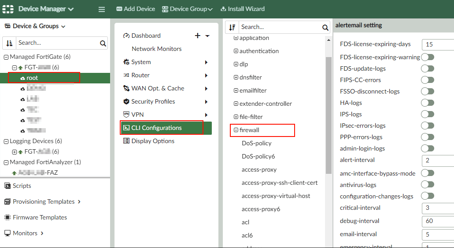Viewport: 454px width, 248px height.
Task: Click the Security Profiles shield icon
Action: coord(126,101)
